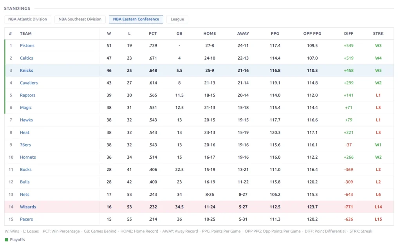Open the Pistons team link
The width and height of the screenshot is (401, 250).
pos(27,45)
